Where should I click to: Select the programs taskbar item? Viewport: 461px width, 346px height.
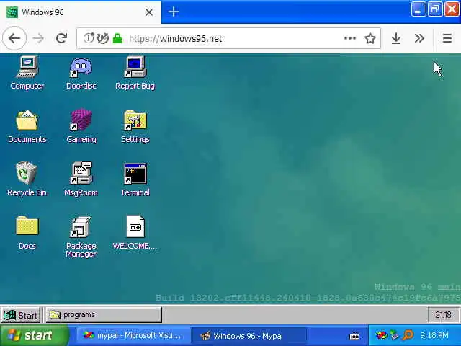coord(104,315)
